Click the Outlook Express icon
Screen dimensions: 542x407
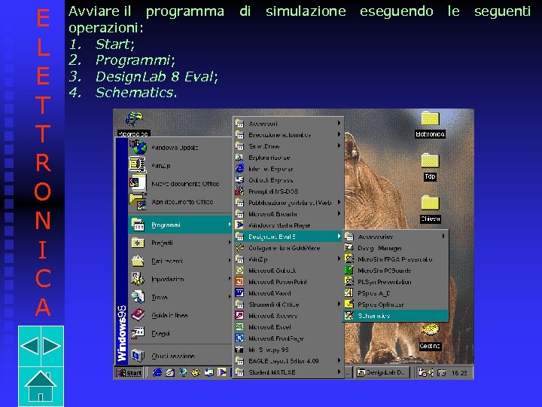239,180
